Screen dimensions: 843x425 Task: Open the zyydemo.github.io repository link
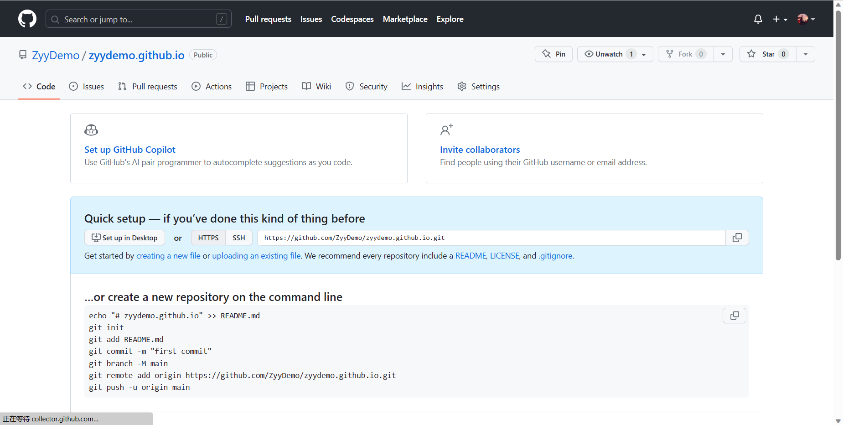click(136, 55)
